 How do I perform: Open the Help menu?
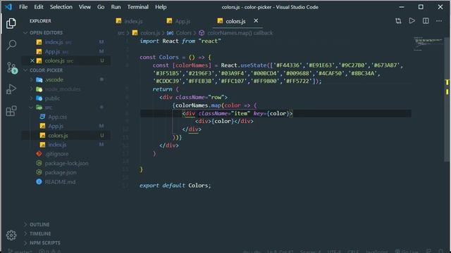point(161,7)
